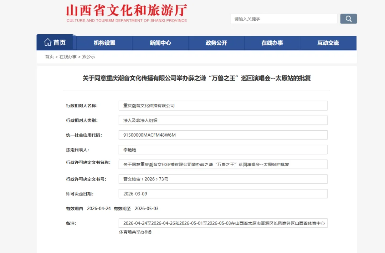385x253 pixels.
Task: Click the 行政相对人类别 label
Action: click(82, 120)
